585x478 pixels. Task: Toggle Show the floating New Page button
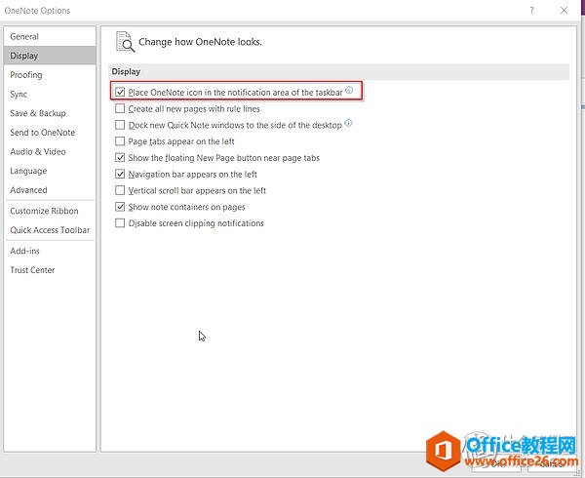click(120, 158)
